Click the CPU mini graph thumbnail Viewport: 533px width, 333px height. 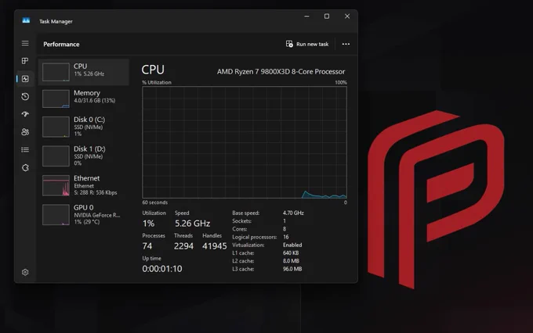coord(56,72)
